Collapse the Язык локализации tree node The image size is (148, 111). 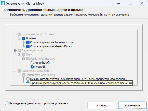click(x=24, y=59)
